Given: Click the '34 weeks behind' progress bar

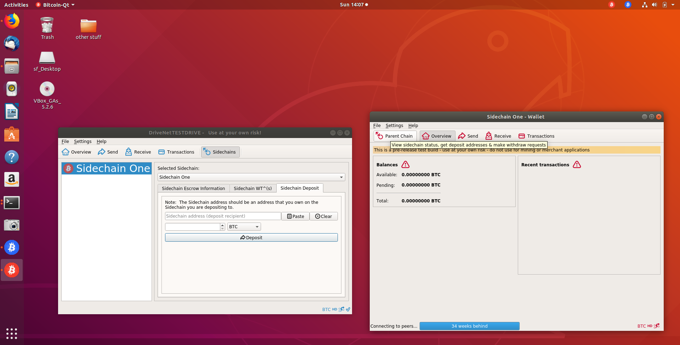Looking at the screenshot, I should 470,326.
